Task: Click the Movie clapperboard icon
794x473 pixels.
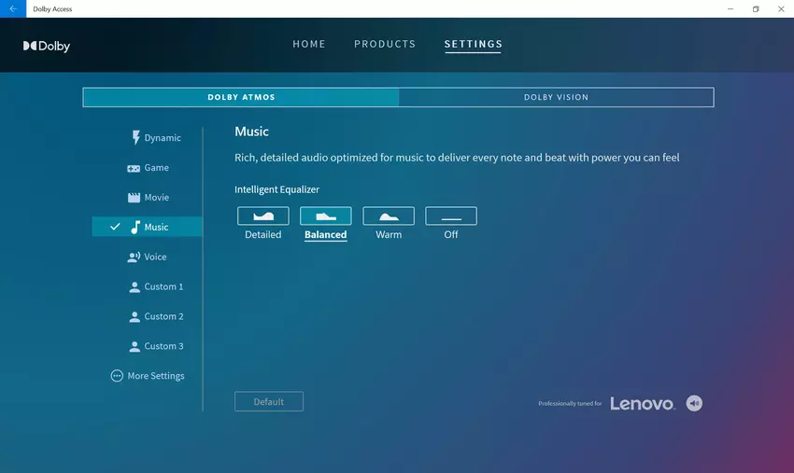Action: click(x=135, y=198)
